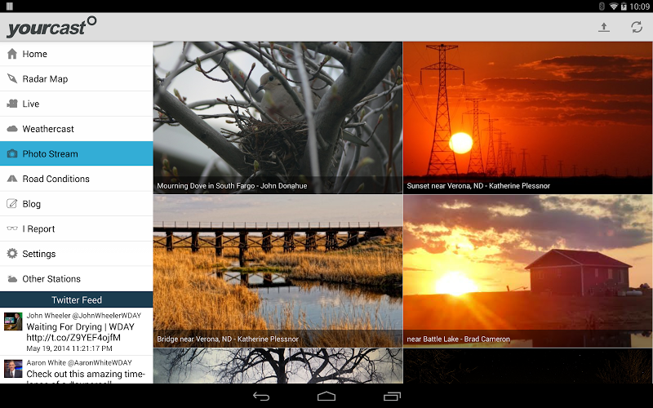The height and width of the screenshot is (408, 653).
Task: Click the 'Bridge near Verona, ND - Katherine Plessnor' caption
Action: 228,339
